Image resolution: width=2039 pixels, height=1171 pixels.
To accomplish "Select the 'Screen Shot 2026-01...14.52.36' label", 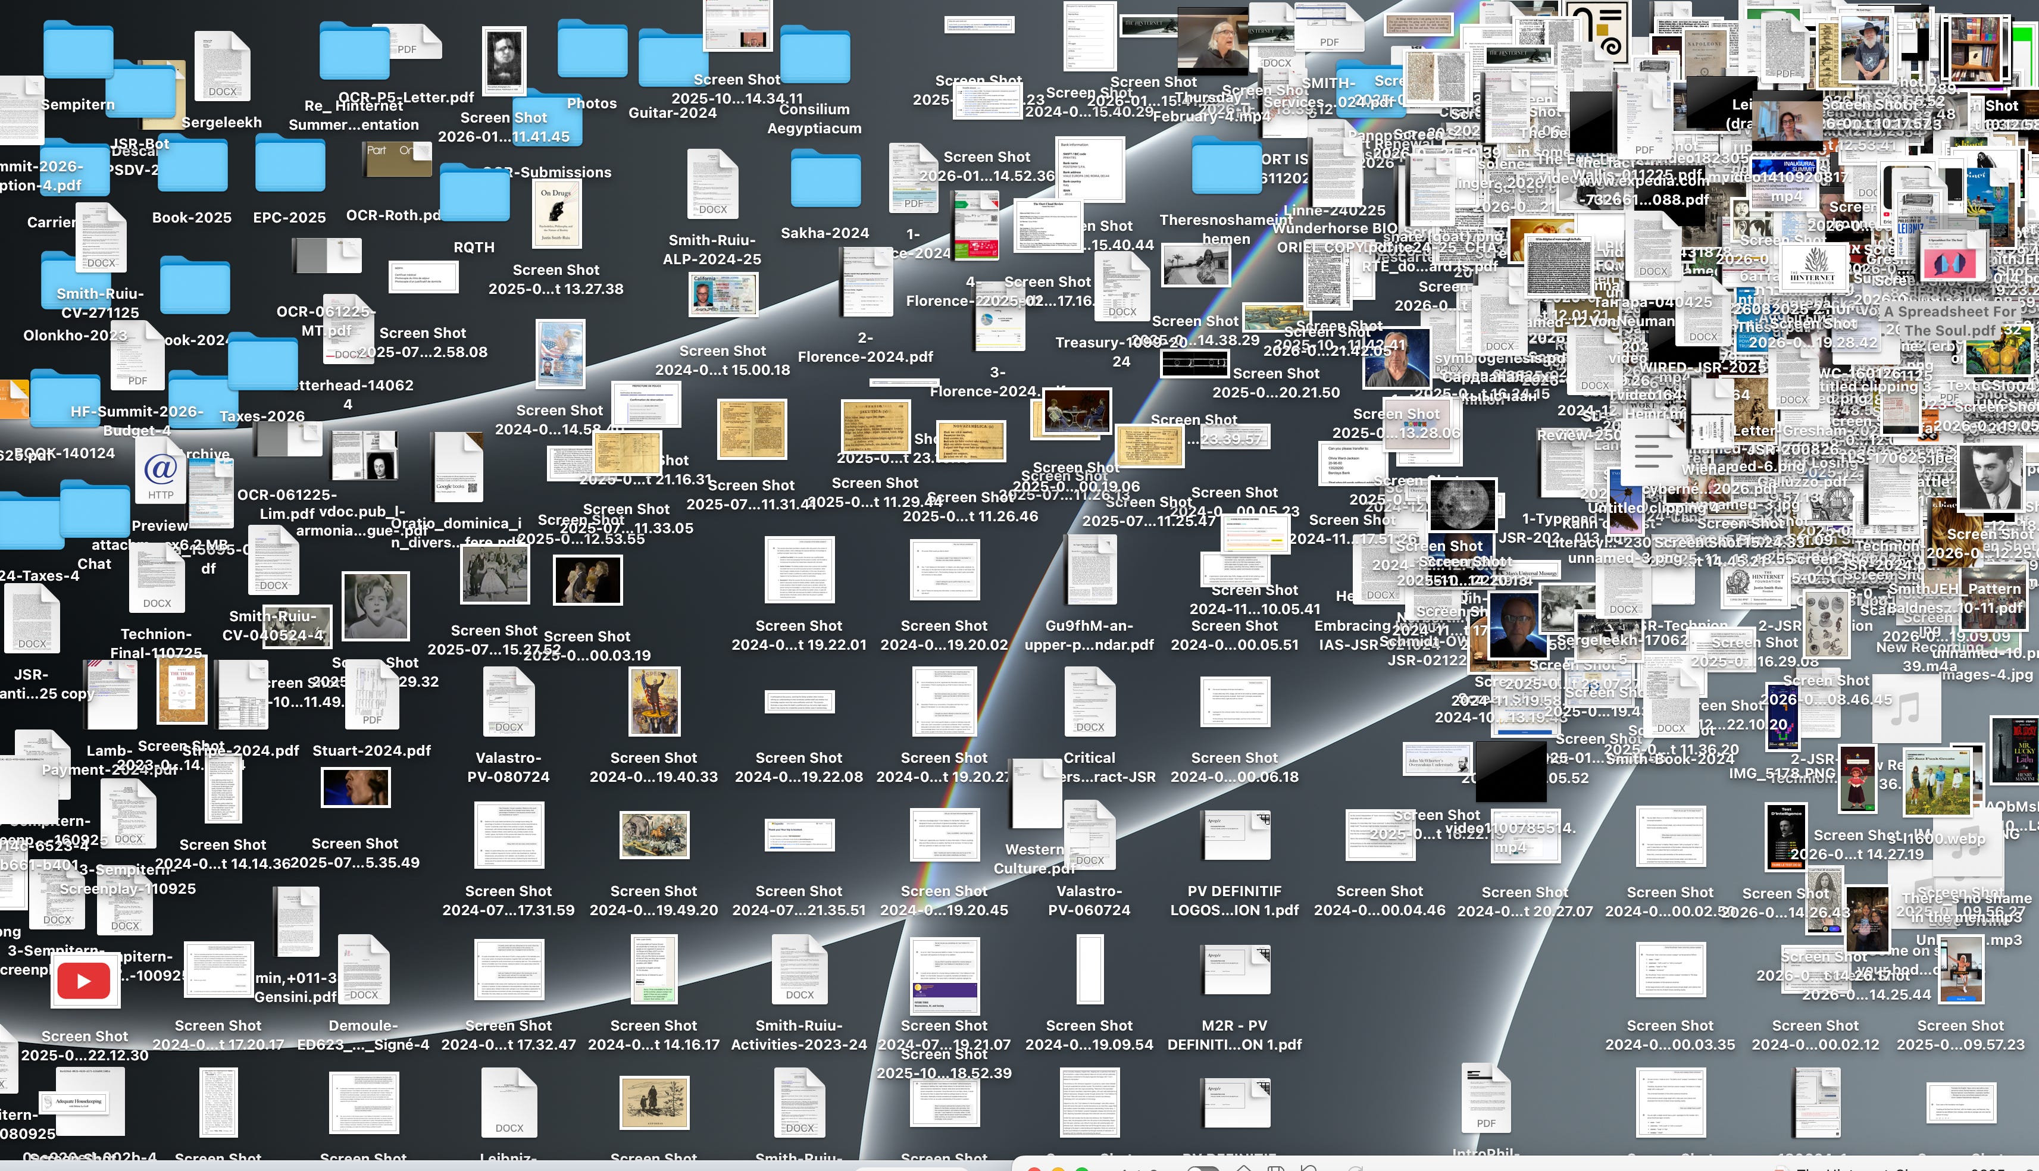I will pos(987,167).
